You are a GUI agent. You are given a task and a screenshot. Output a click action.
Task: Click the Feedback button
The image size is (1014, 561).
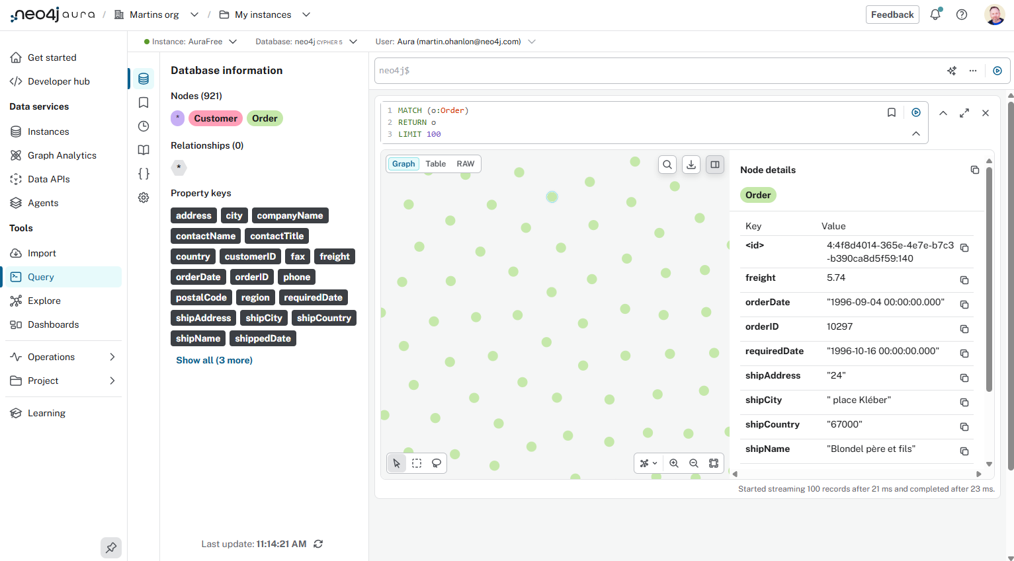892,14
